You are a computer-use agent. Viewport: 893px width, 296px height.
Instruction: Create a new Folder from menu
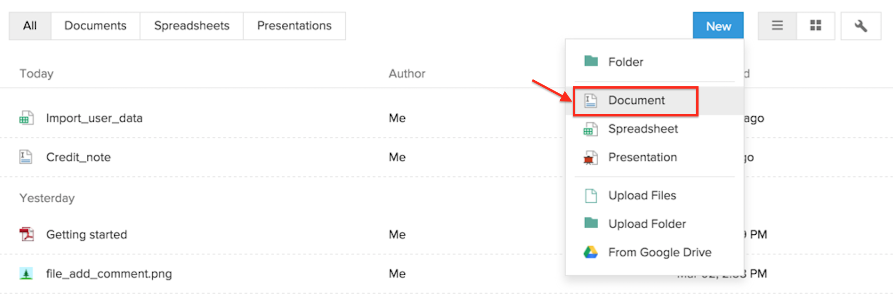626,62
